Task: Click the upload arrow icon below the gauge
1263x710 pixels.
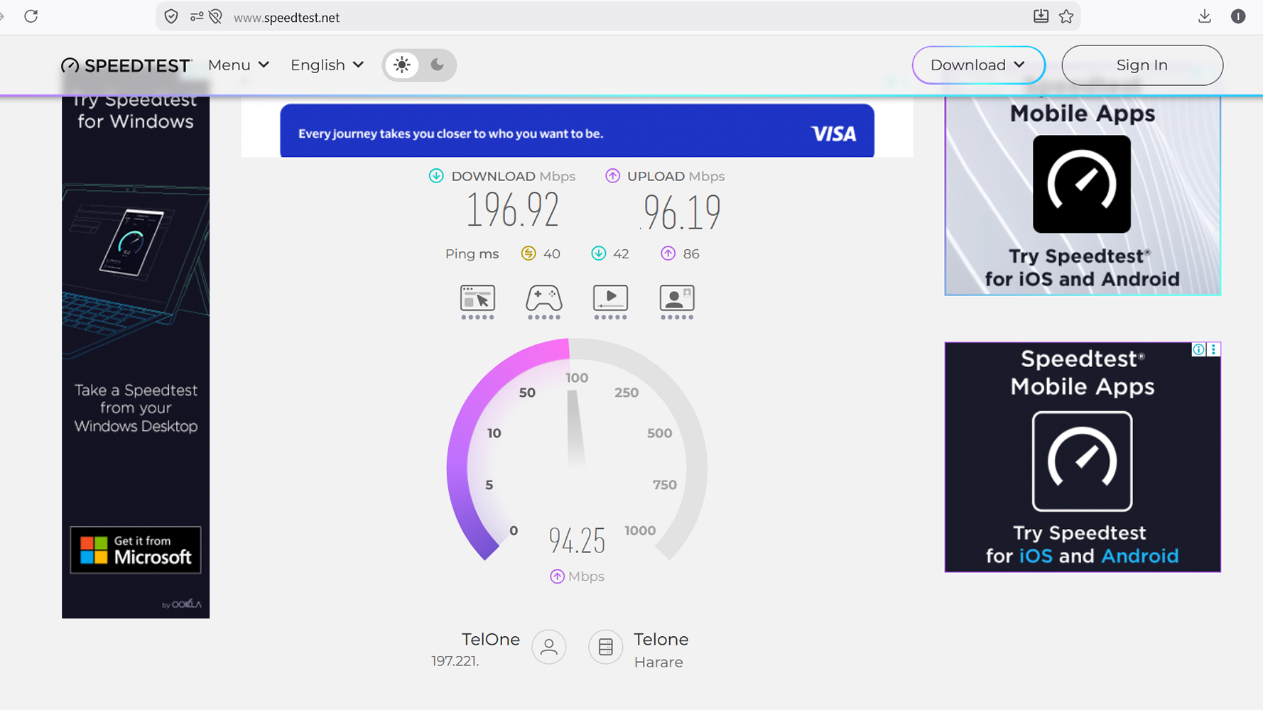Action: [x=558, y=577]
